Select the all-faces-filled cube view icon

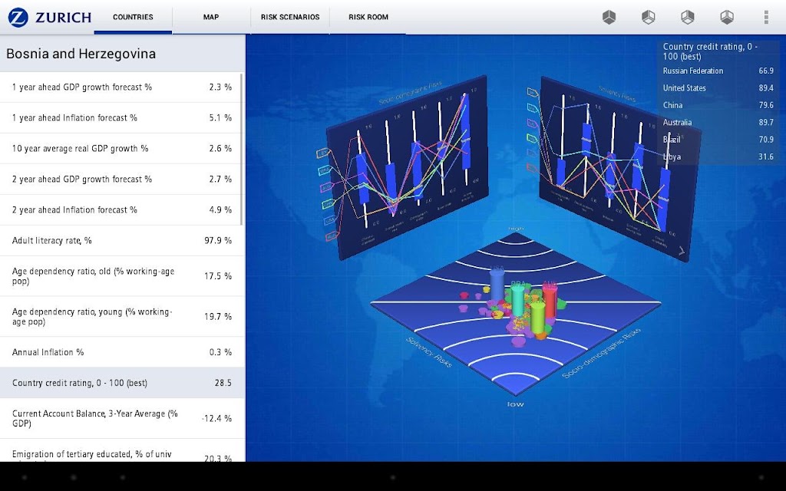point(609,17)
